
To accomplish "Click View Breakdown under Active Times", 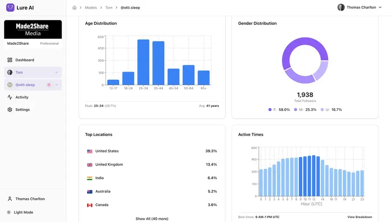I will tap(360, 217).
